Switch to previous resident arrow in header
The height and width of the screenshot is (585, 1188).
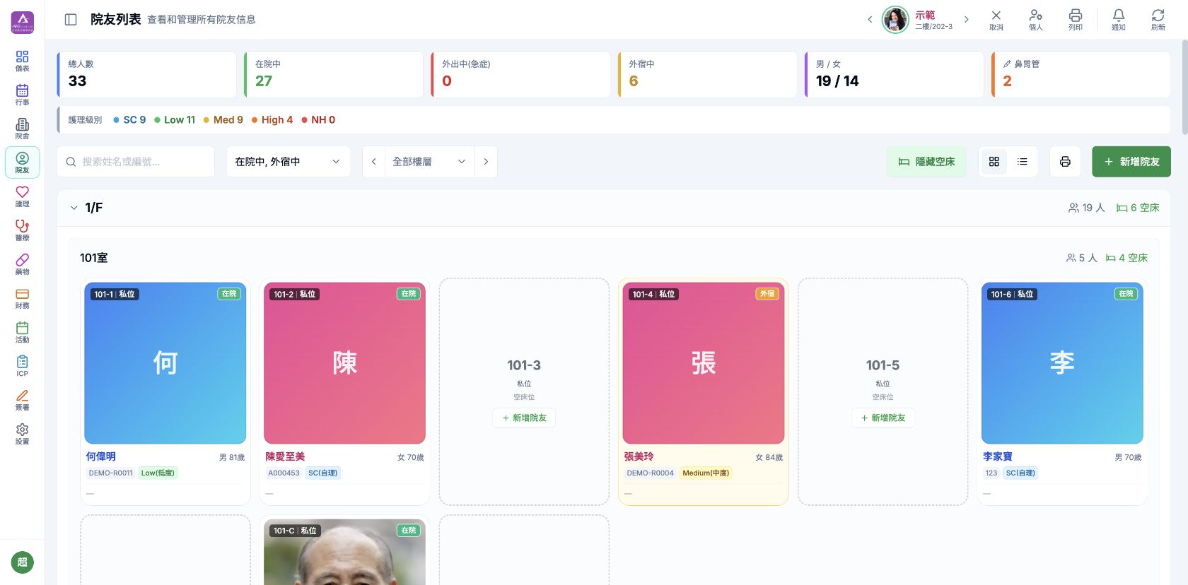[870, 20]
